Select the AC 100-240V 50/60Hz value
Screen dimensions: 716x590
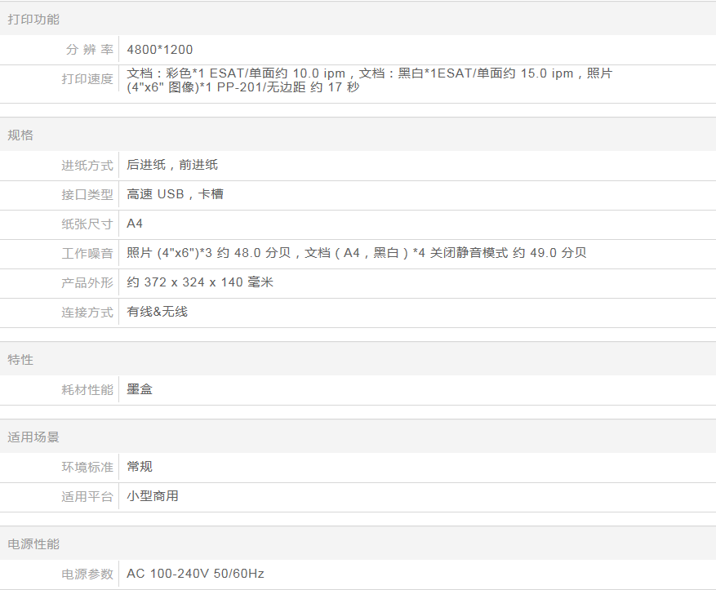click(x=195, y=574)
